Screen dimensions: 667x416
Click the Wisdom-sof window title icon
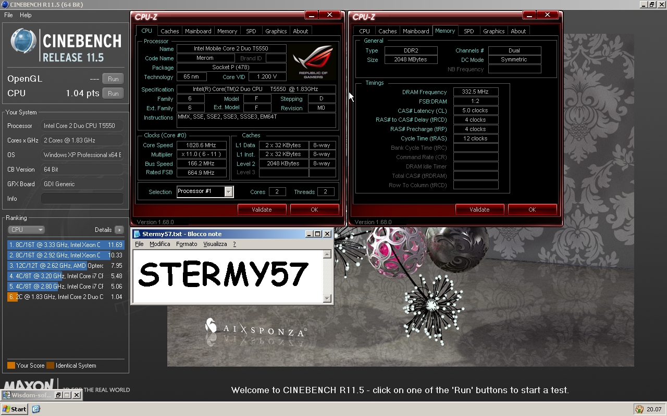pos(7,395)
